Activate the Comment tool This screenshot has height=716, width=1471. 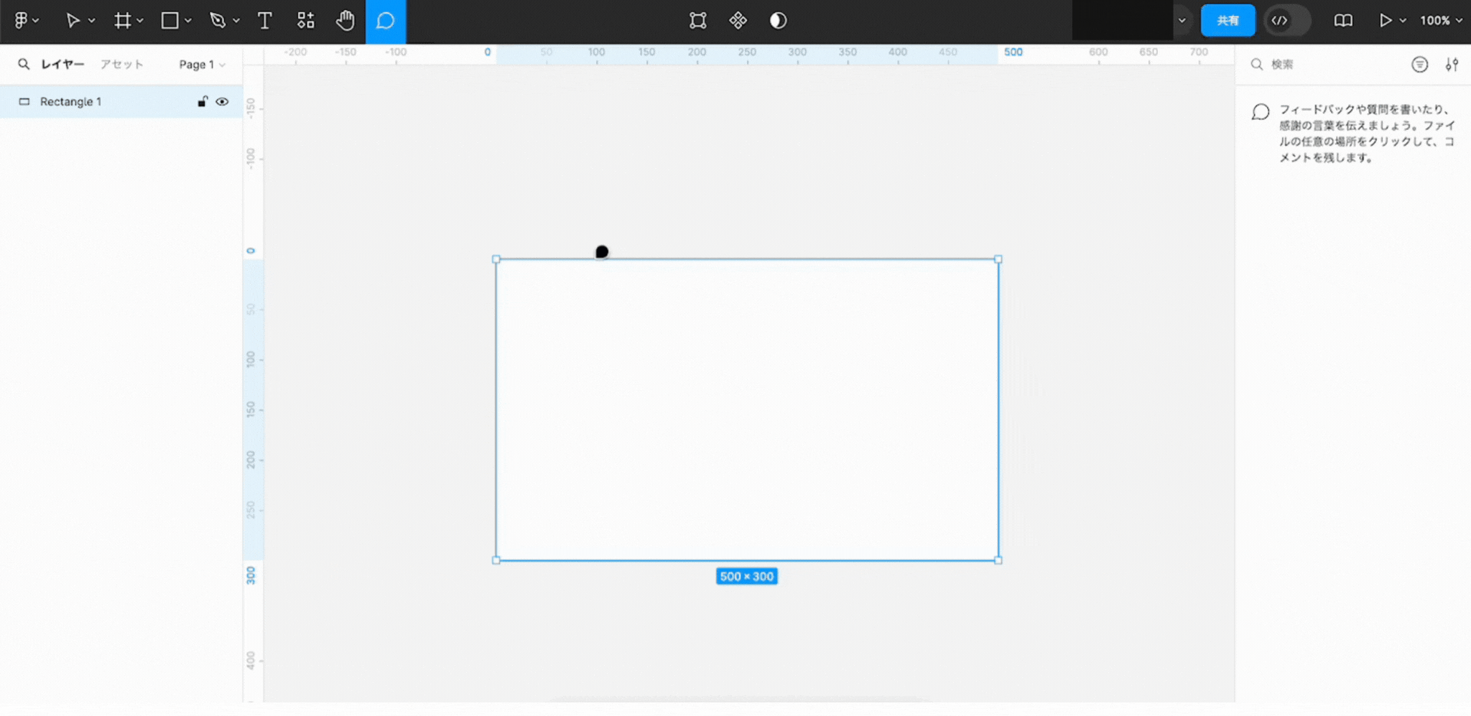(386, 21)
